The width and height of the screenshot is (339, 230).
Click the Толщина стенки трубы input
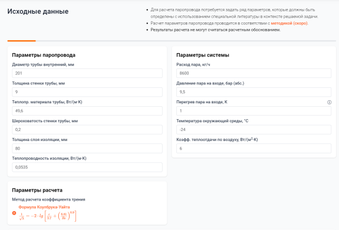87,92
